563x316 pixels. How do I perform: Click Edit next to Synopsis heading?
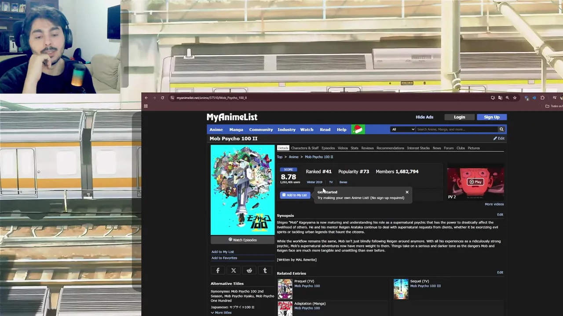500,215
